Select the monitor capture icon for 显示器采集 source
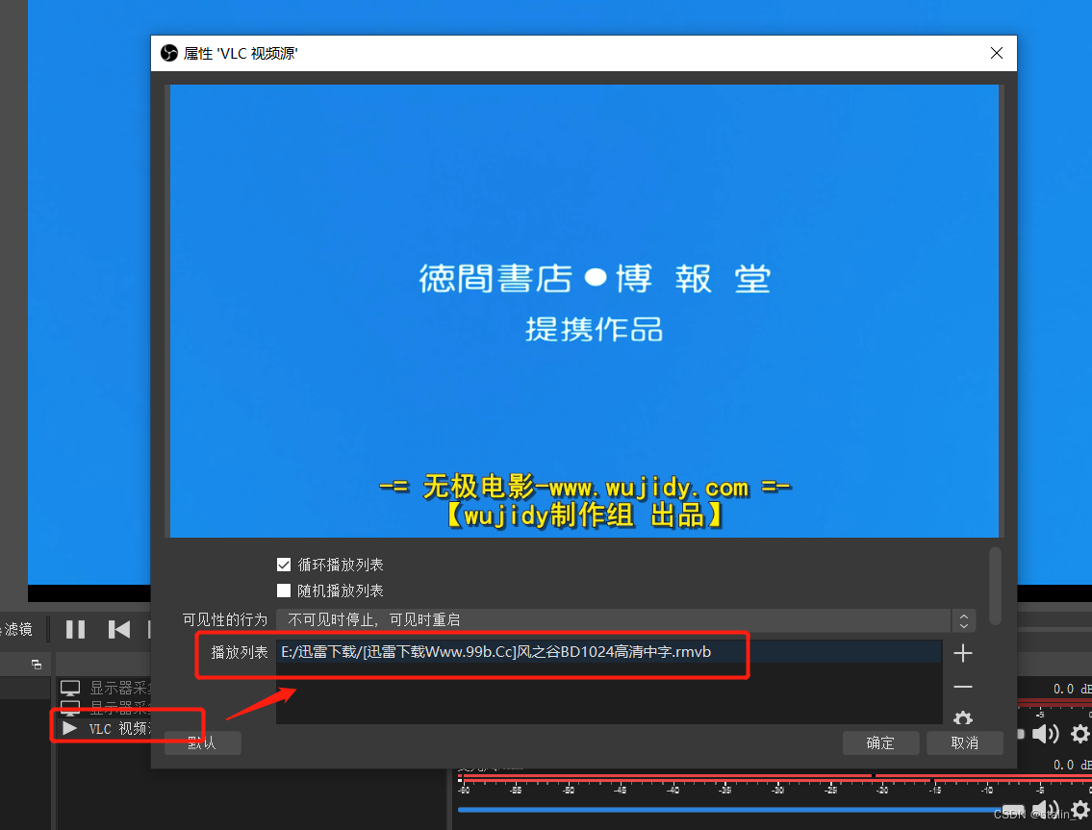 coord(70,688)
